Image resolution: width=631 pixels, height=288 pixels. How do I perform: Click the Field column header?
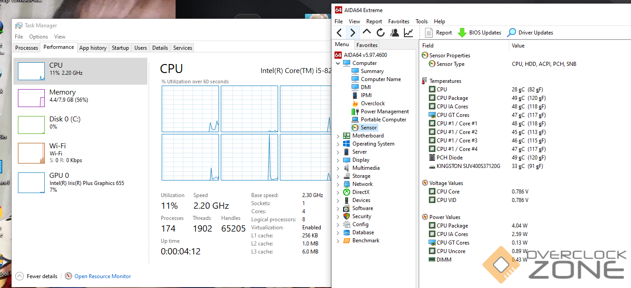coord(464,45)
